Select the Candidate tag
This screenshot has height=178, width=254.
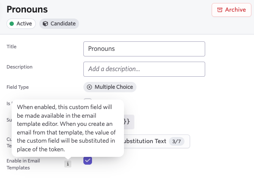(59, 24)
